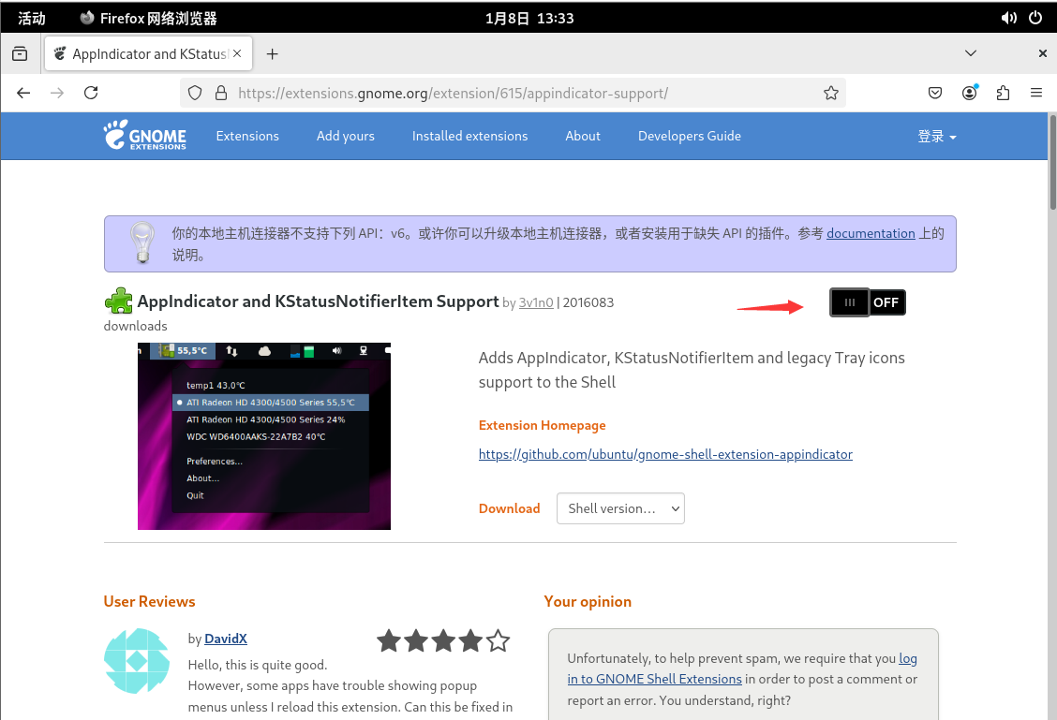Viewport: 1057px width, 720px height.
Task: Open the list all tabs chevron
Action: [x=971, y=53]
